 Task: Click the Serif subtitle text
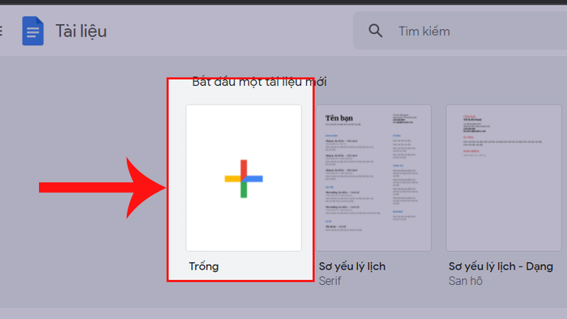tap(330, 281)
